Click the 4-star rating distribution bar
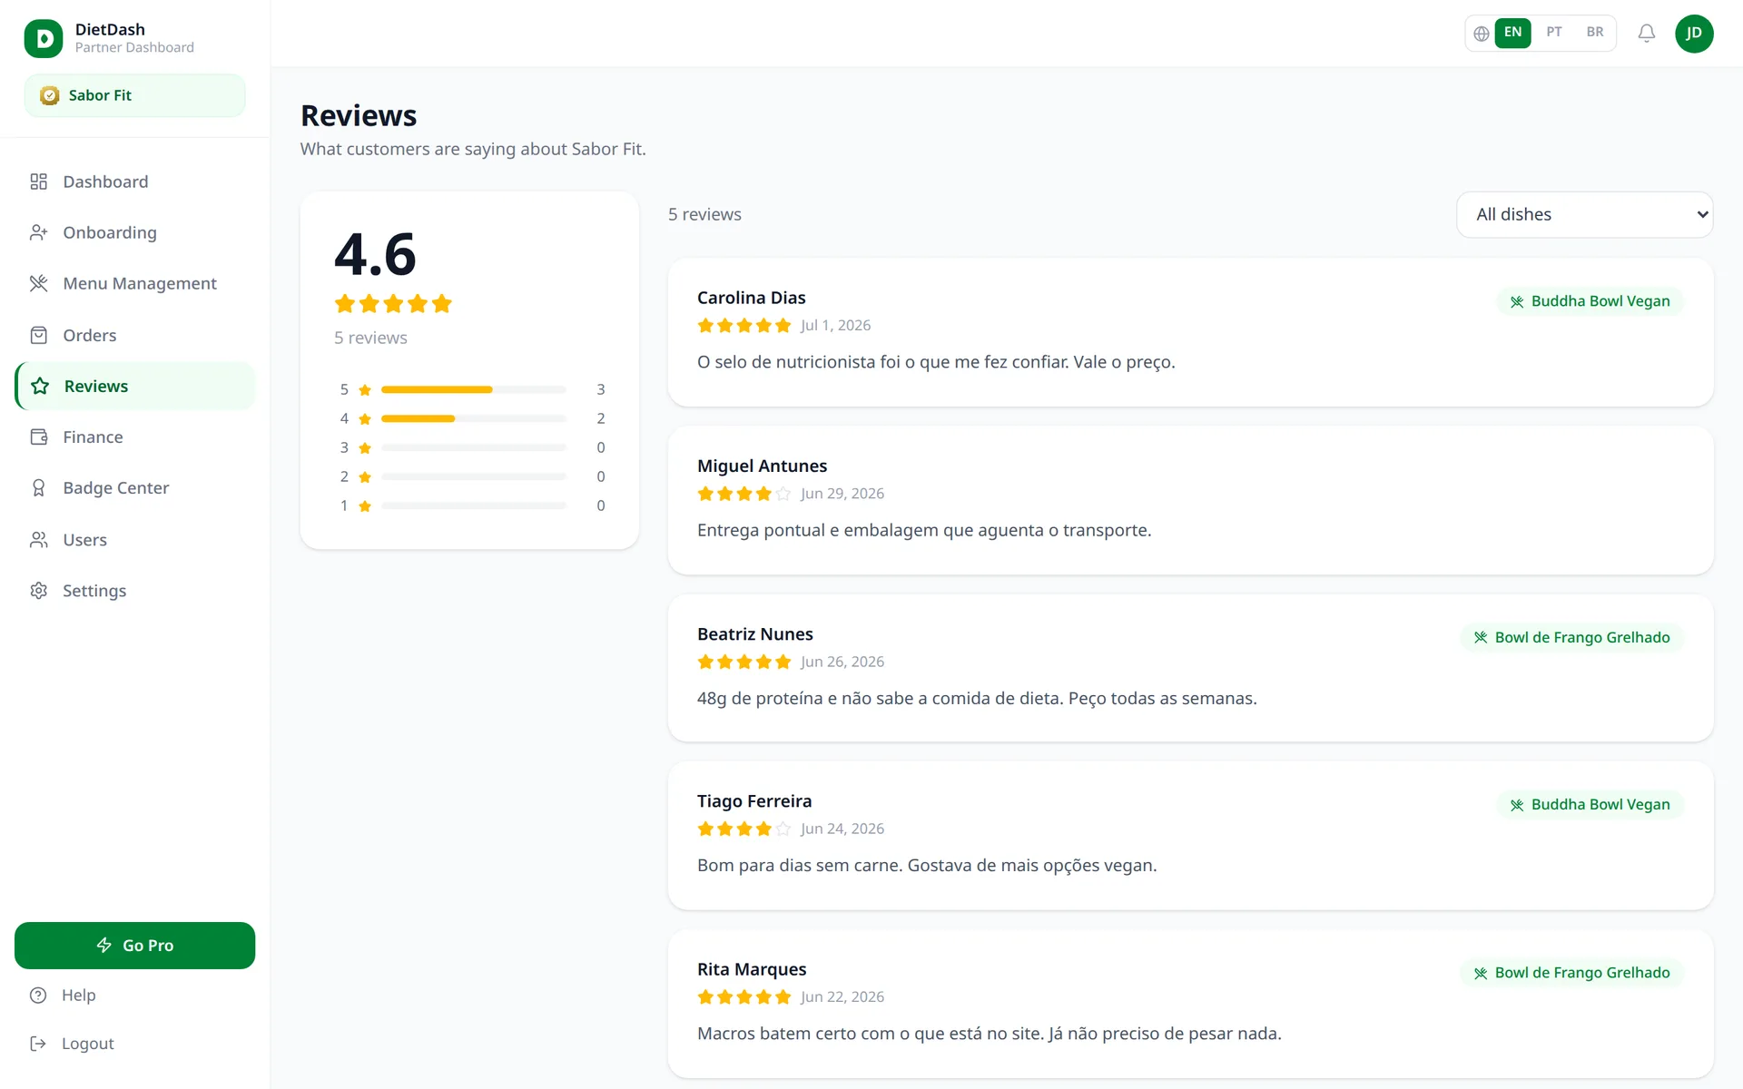The image size is (1743, 1089). click(x=474, y=418)
